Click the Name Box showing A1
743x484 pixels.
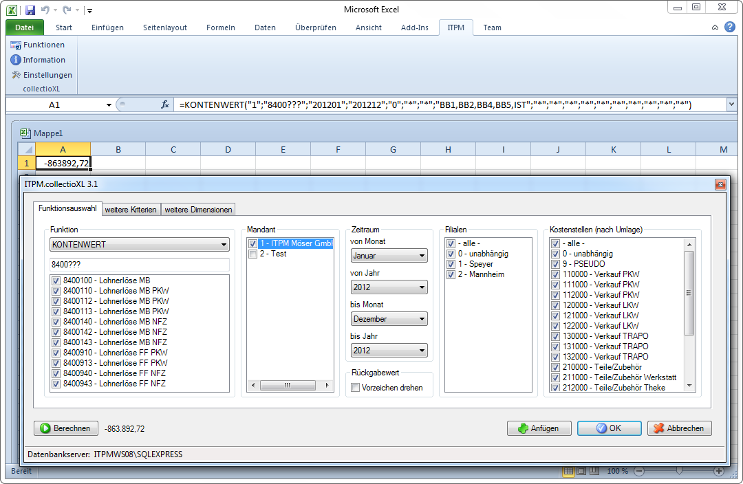pos(55,104)
